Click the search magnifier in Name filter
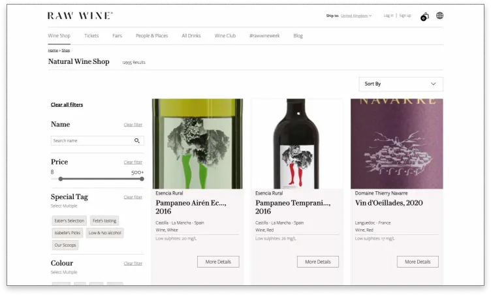This screenshot has width=491, height=295. coord(137,140)
